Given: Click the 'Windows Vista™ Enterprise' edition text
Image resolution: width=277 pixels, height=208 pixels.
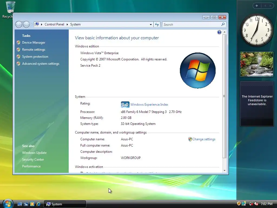Looking at the screenshot, I should [x=99, y=53].
